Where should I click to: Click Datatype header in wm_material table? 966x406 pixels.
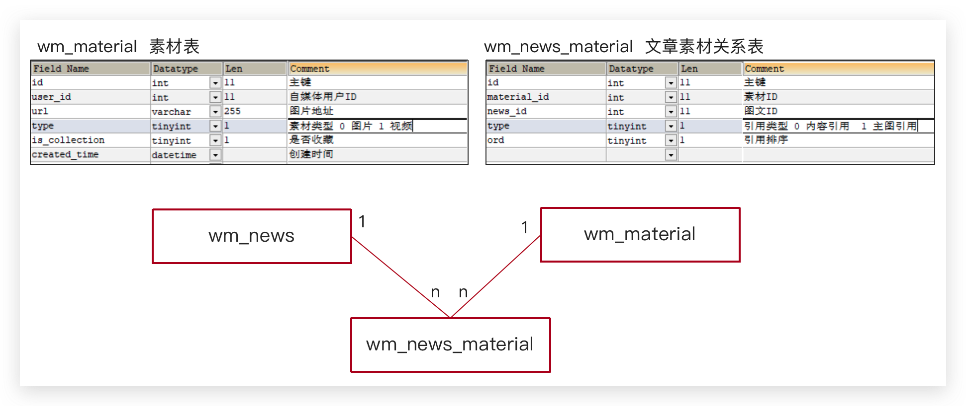pyautogui.click(x=187, y=68)
